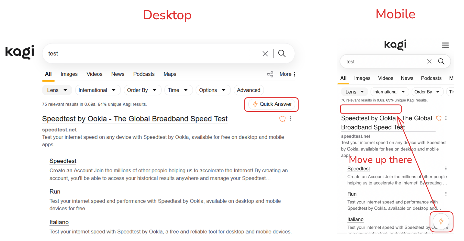The image size is (464, 241).
Task: Clear the desktop search field with X
Action: pos(265,54)
